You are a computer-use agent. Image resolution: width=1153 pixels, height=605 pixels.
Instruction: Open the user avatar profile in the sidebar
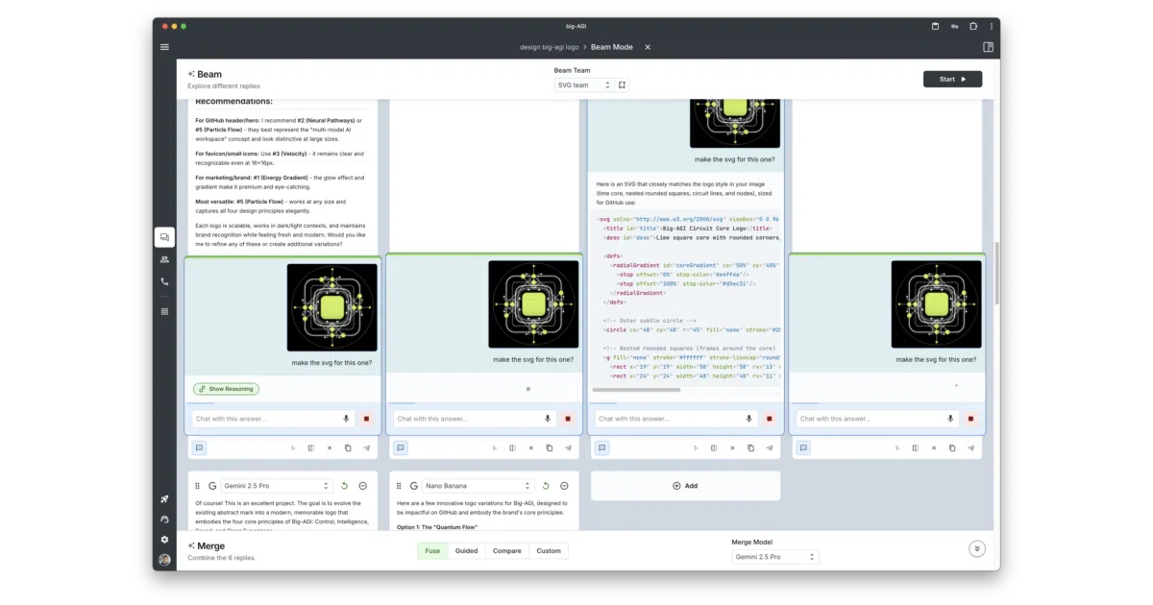point(164,560)
